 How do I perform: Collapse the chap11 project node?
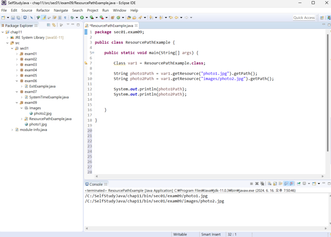[3, 32]
